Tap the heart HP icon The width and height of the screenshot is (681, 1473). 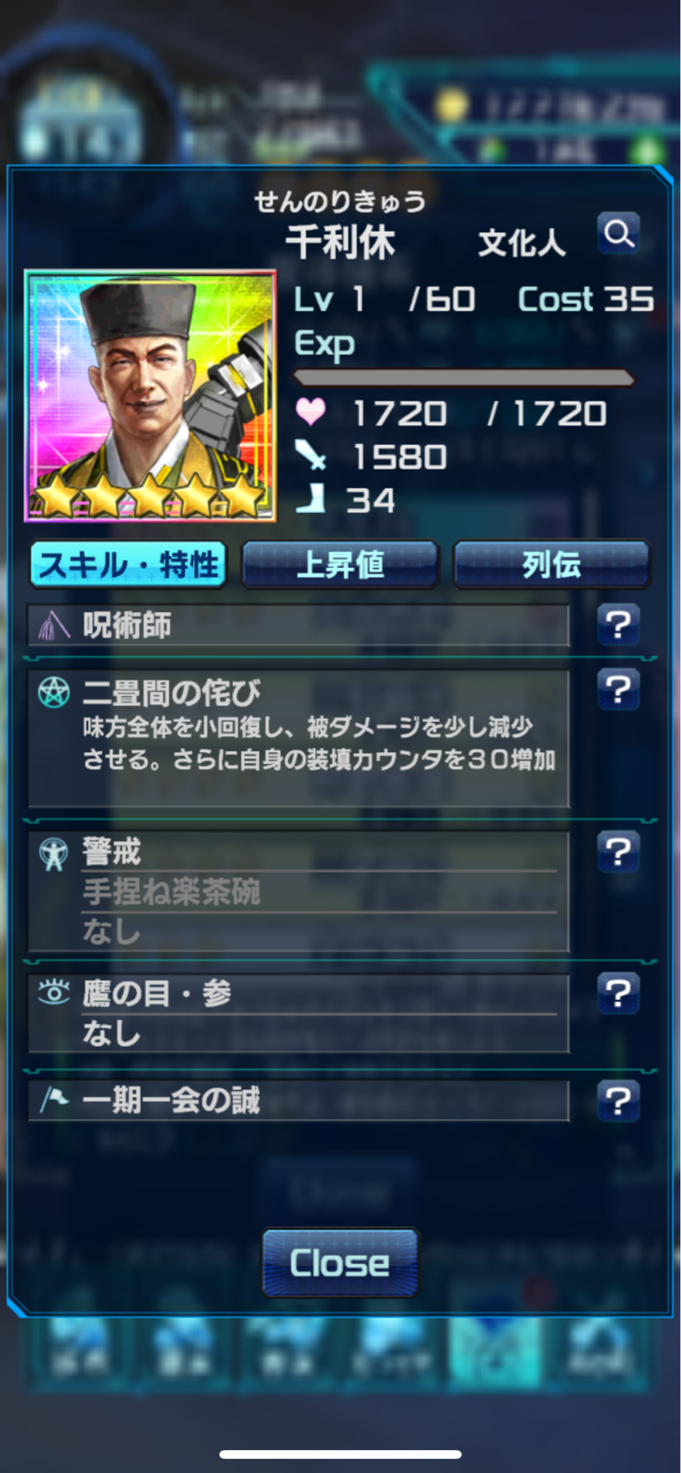(x=310, y=412)
